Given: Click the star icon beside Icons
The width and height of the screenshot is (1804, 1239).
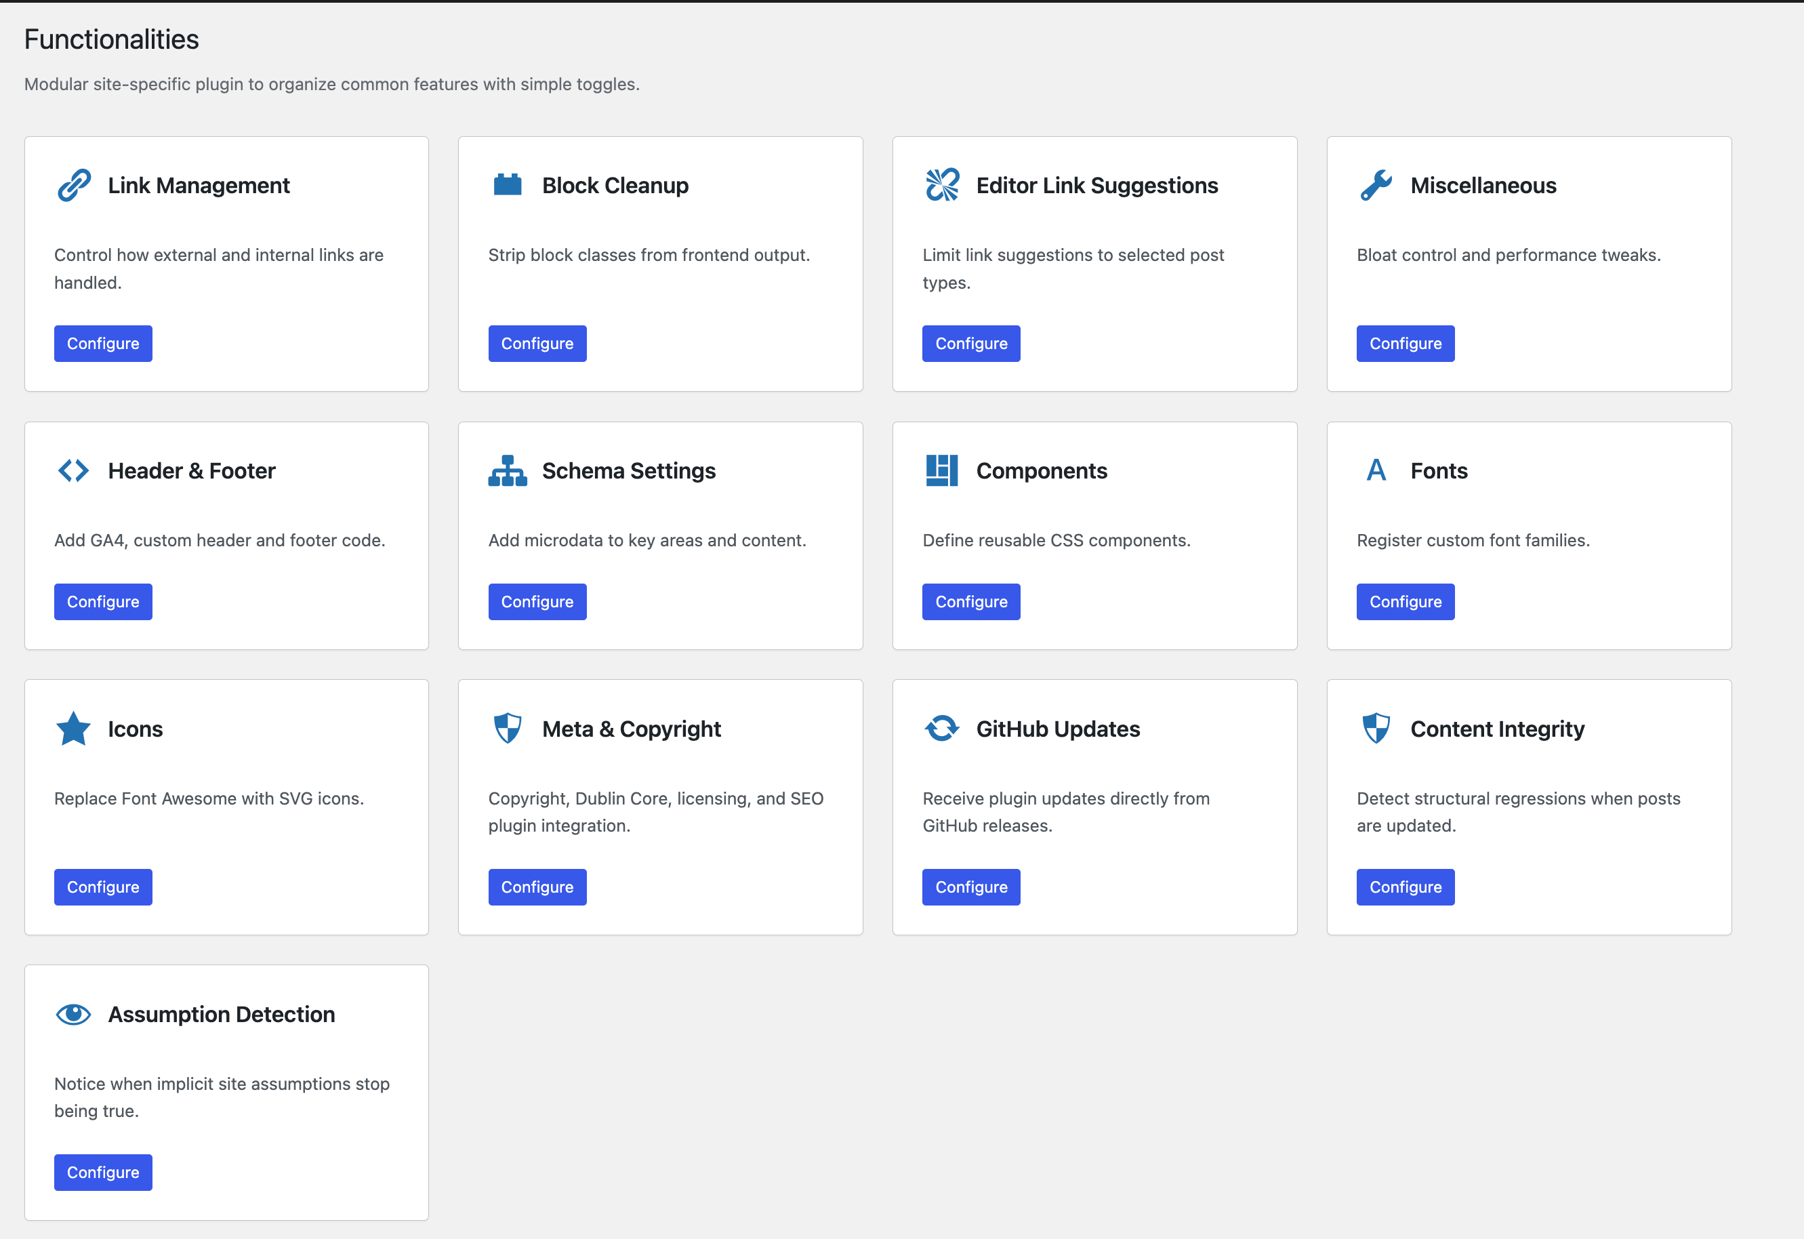Looking at the screenshot, I should pyautogui.click(x=74, y=729).
